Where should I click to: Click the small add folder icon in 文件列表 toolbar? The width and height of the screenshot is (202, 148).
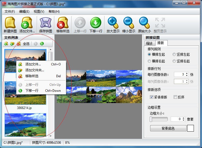coord(12,44)
